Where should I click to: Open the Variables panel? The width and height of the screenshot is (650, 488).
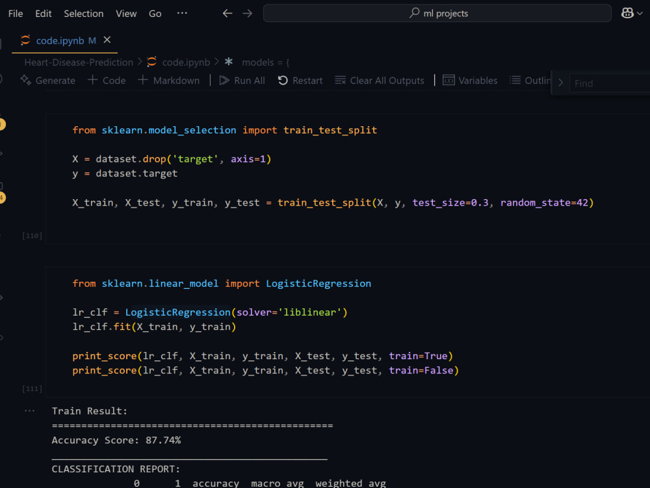point(470,81)
